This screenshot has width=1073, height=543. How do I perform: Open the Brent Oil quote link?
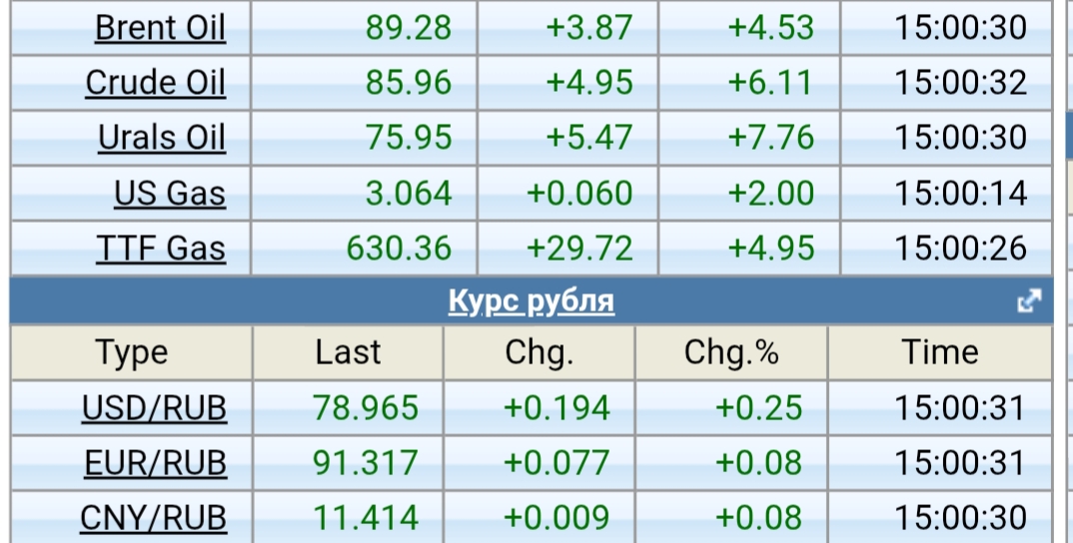click(160, 28)
